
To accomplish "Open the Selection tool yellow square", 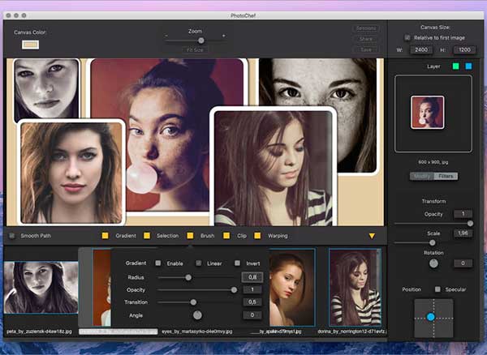I will [x=147, y=236].
